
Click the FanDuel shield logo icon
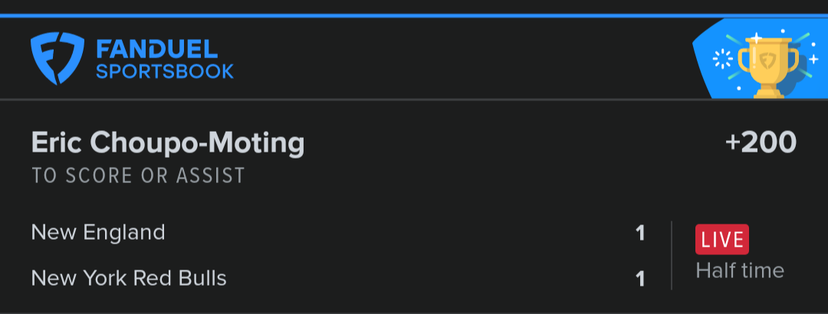pos(57,58)
